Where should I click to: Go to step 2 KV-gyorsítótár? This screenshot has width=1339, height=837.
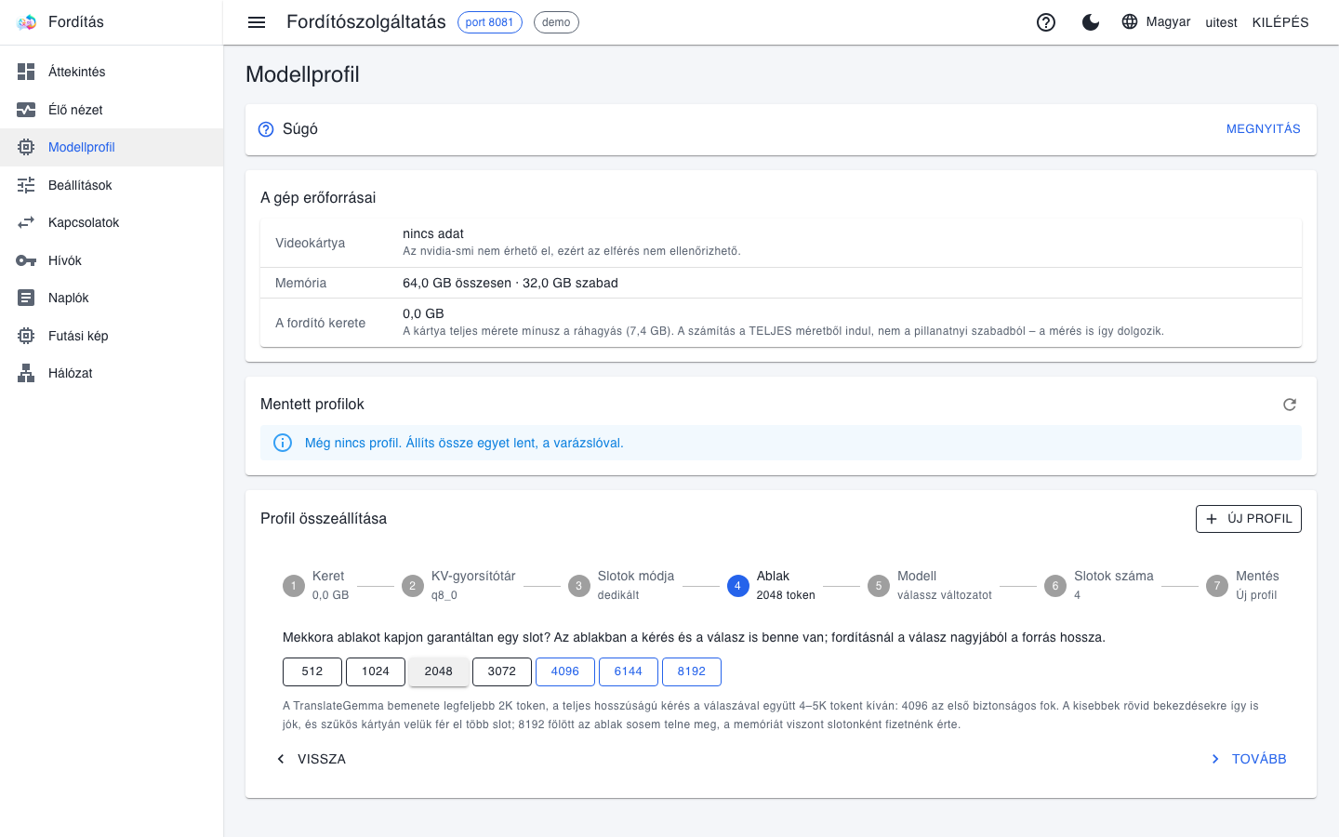click(x=458, y=586)
